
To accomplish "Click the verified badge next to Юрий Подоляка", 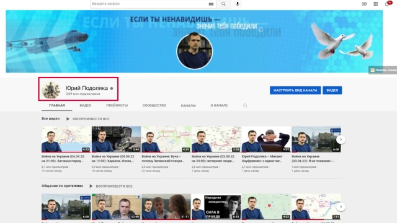I will (112, 89).
